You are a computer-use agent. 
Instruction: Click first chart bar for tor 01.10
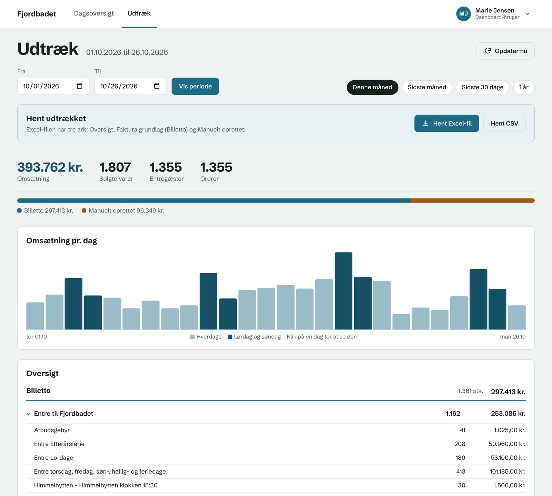(35, 316)
